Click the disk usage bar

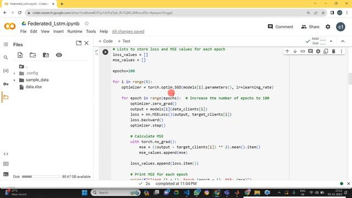pyautogui.click(x=41, y=177)
